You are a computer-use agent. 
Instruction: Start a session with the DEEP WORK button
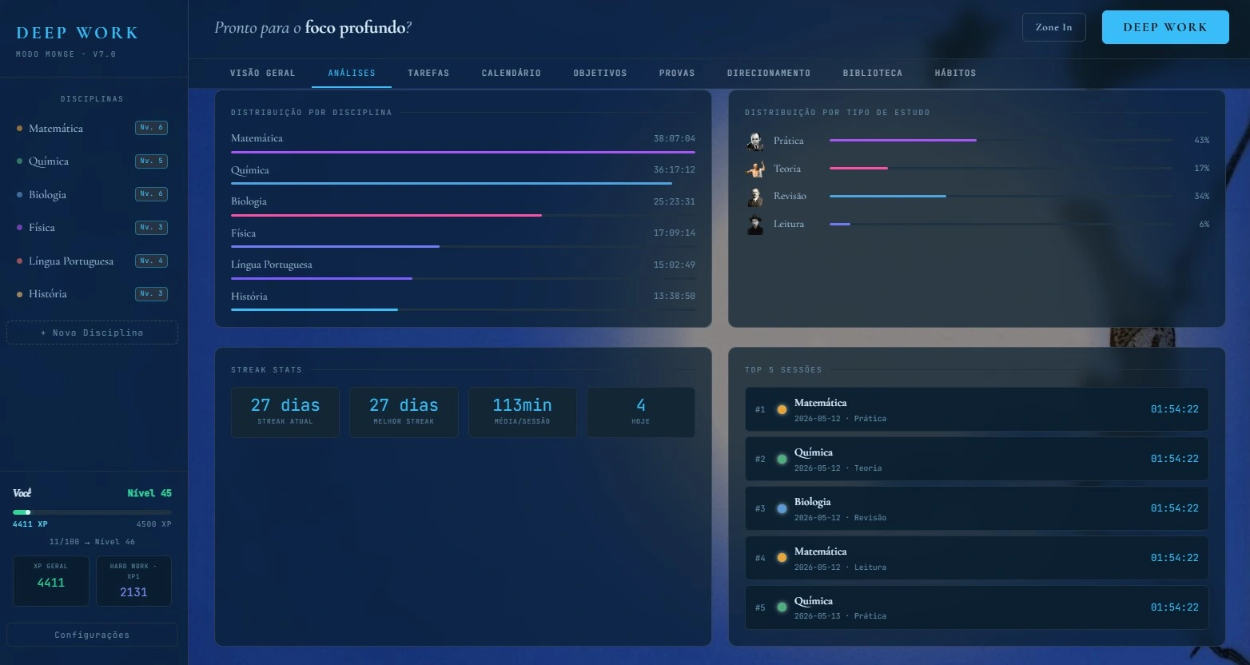[1165, 27]
